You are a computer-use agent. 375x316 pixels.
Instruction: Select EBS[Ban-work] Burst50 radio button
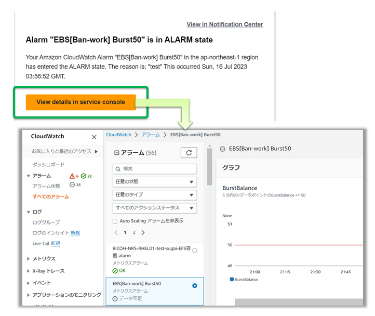click(195, 286)
